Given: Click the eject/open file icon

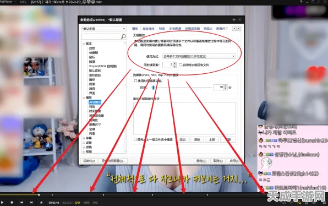Looking at the screenshot, I should (41, 203).
